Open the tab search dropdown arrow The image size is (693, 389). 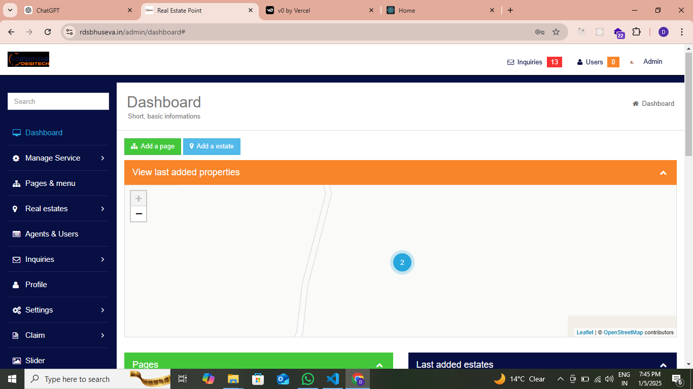(x=10, y=10)
